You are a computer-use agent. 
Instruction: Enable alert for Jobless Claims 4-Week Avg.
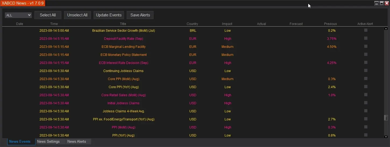coord(366,111)
